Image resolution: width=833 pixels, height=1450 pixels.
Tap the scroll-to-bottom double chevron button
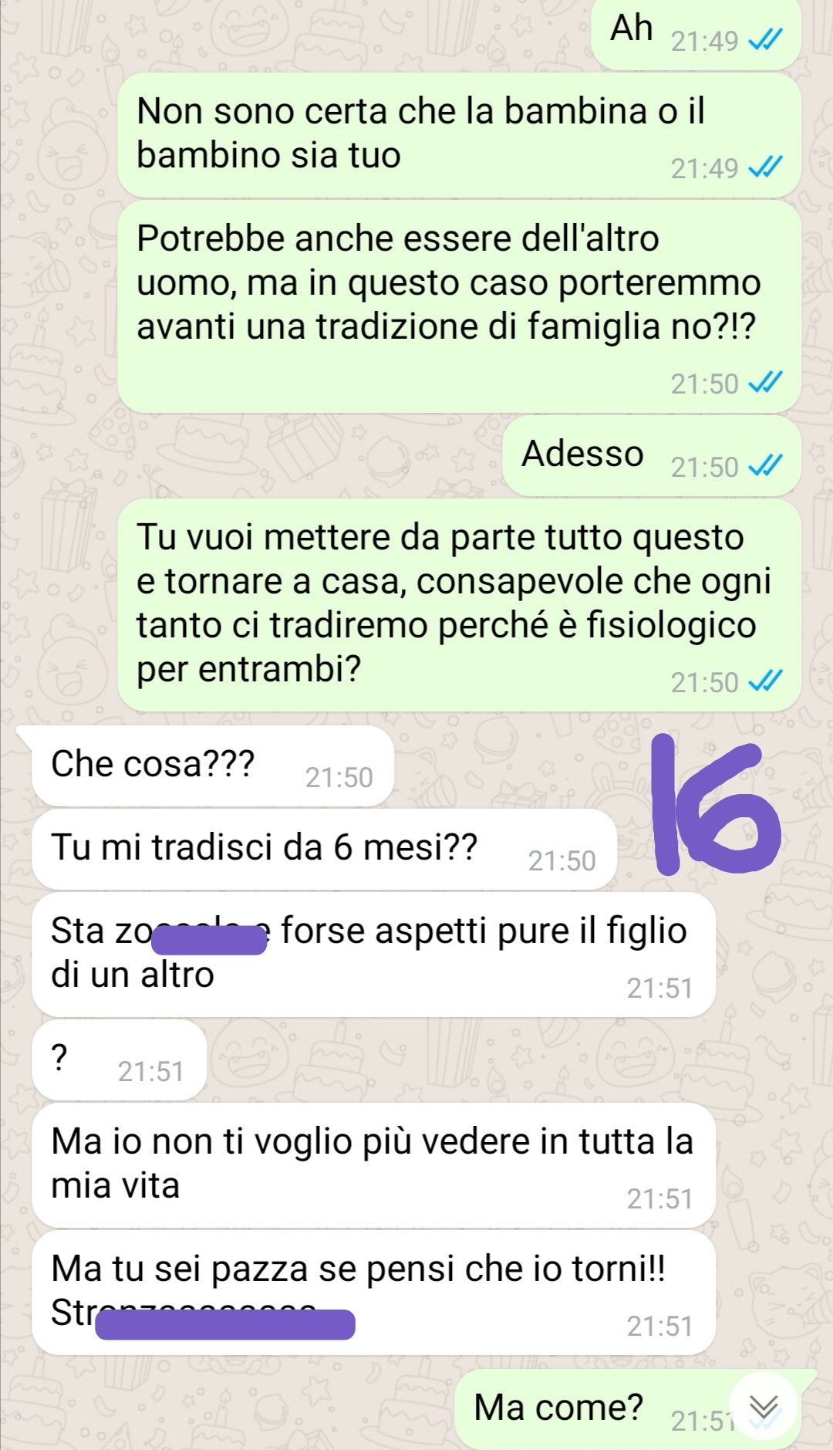coord(764,1408)
